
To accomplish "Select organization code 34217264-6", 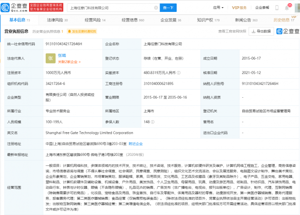I will click(x=55, y=83).
